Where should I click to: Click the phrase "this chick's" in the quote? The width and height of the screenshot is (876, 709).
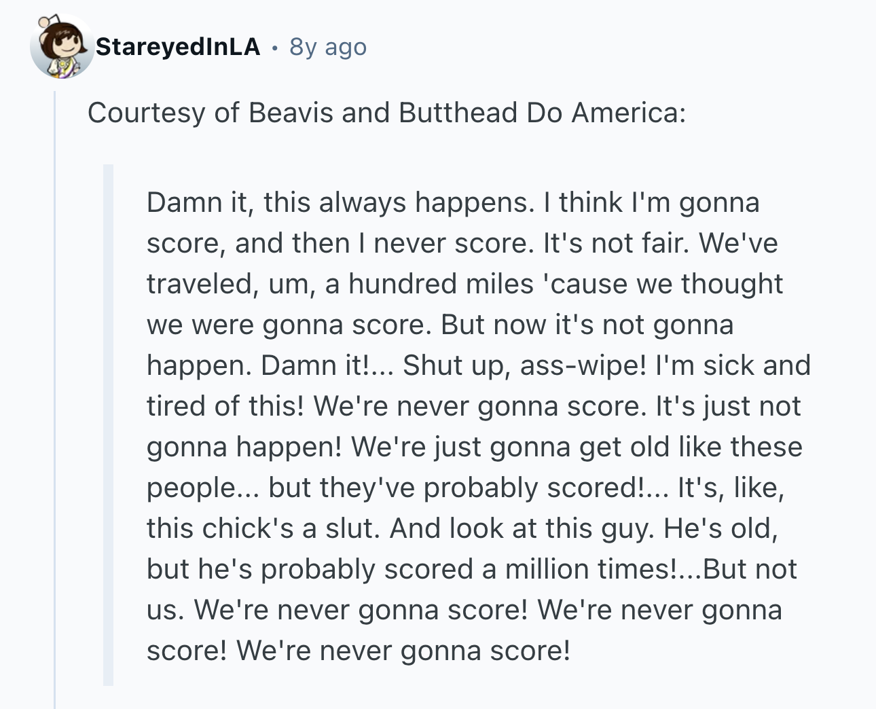[x=220, y=528]
